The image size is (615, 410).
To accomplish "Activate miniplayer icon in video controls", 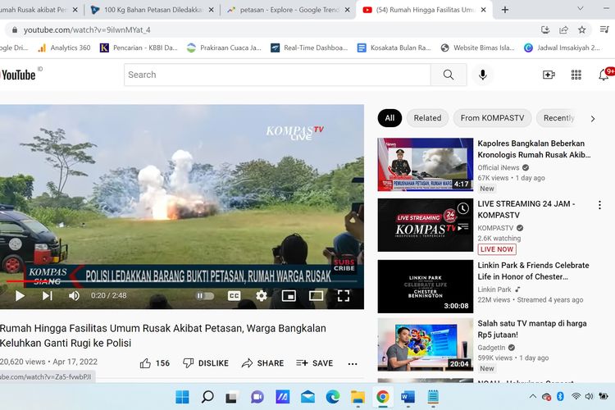I will (x=289, y=295).
